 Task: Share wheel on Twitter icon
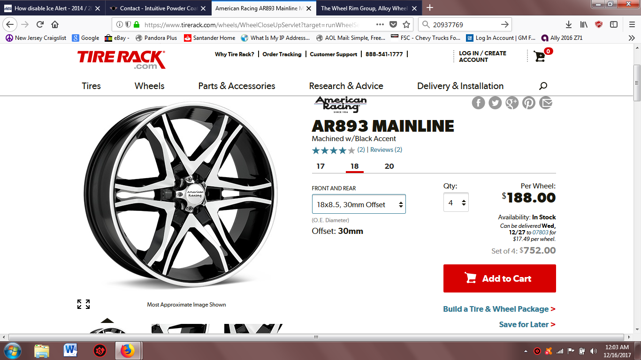495,103
